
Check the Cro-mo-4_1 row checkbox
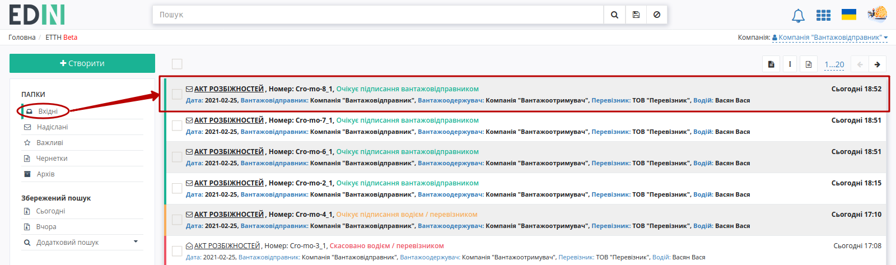coord(177,220)
